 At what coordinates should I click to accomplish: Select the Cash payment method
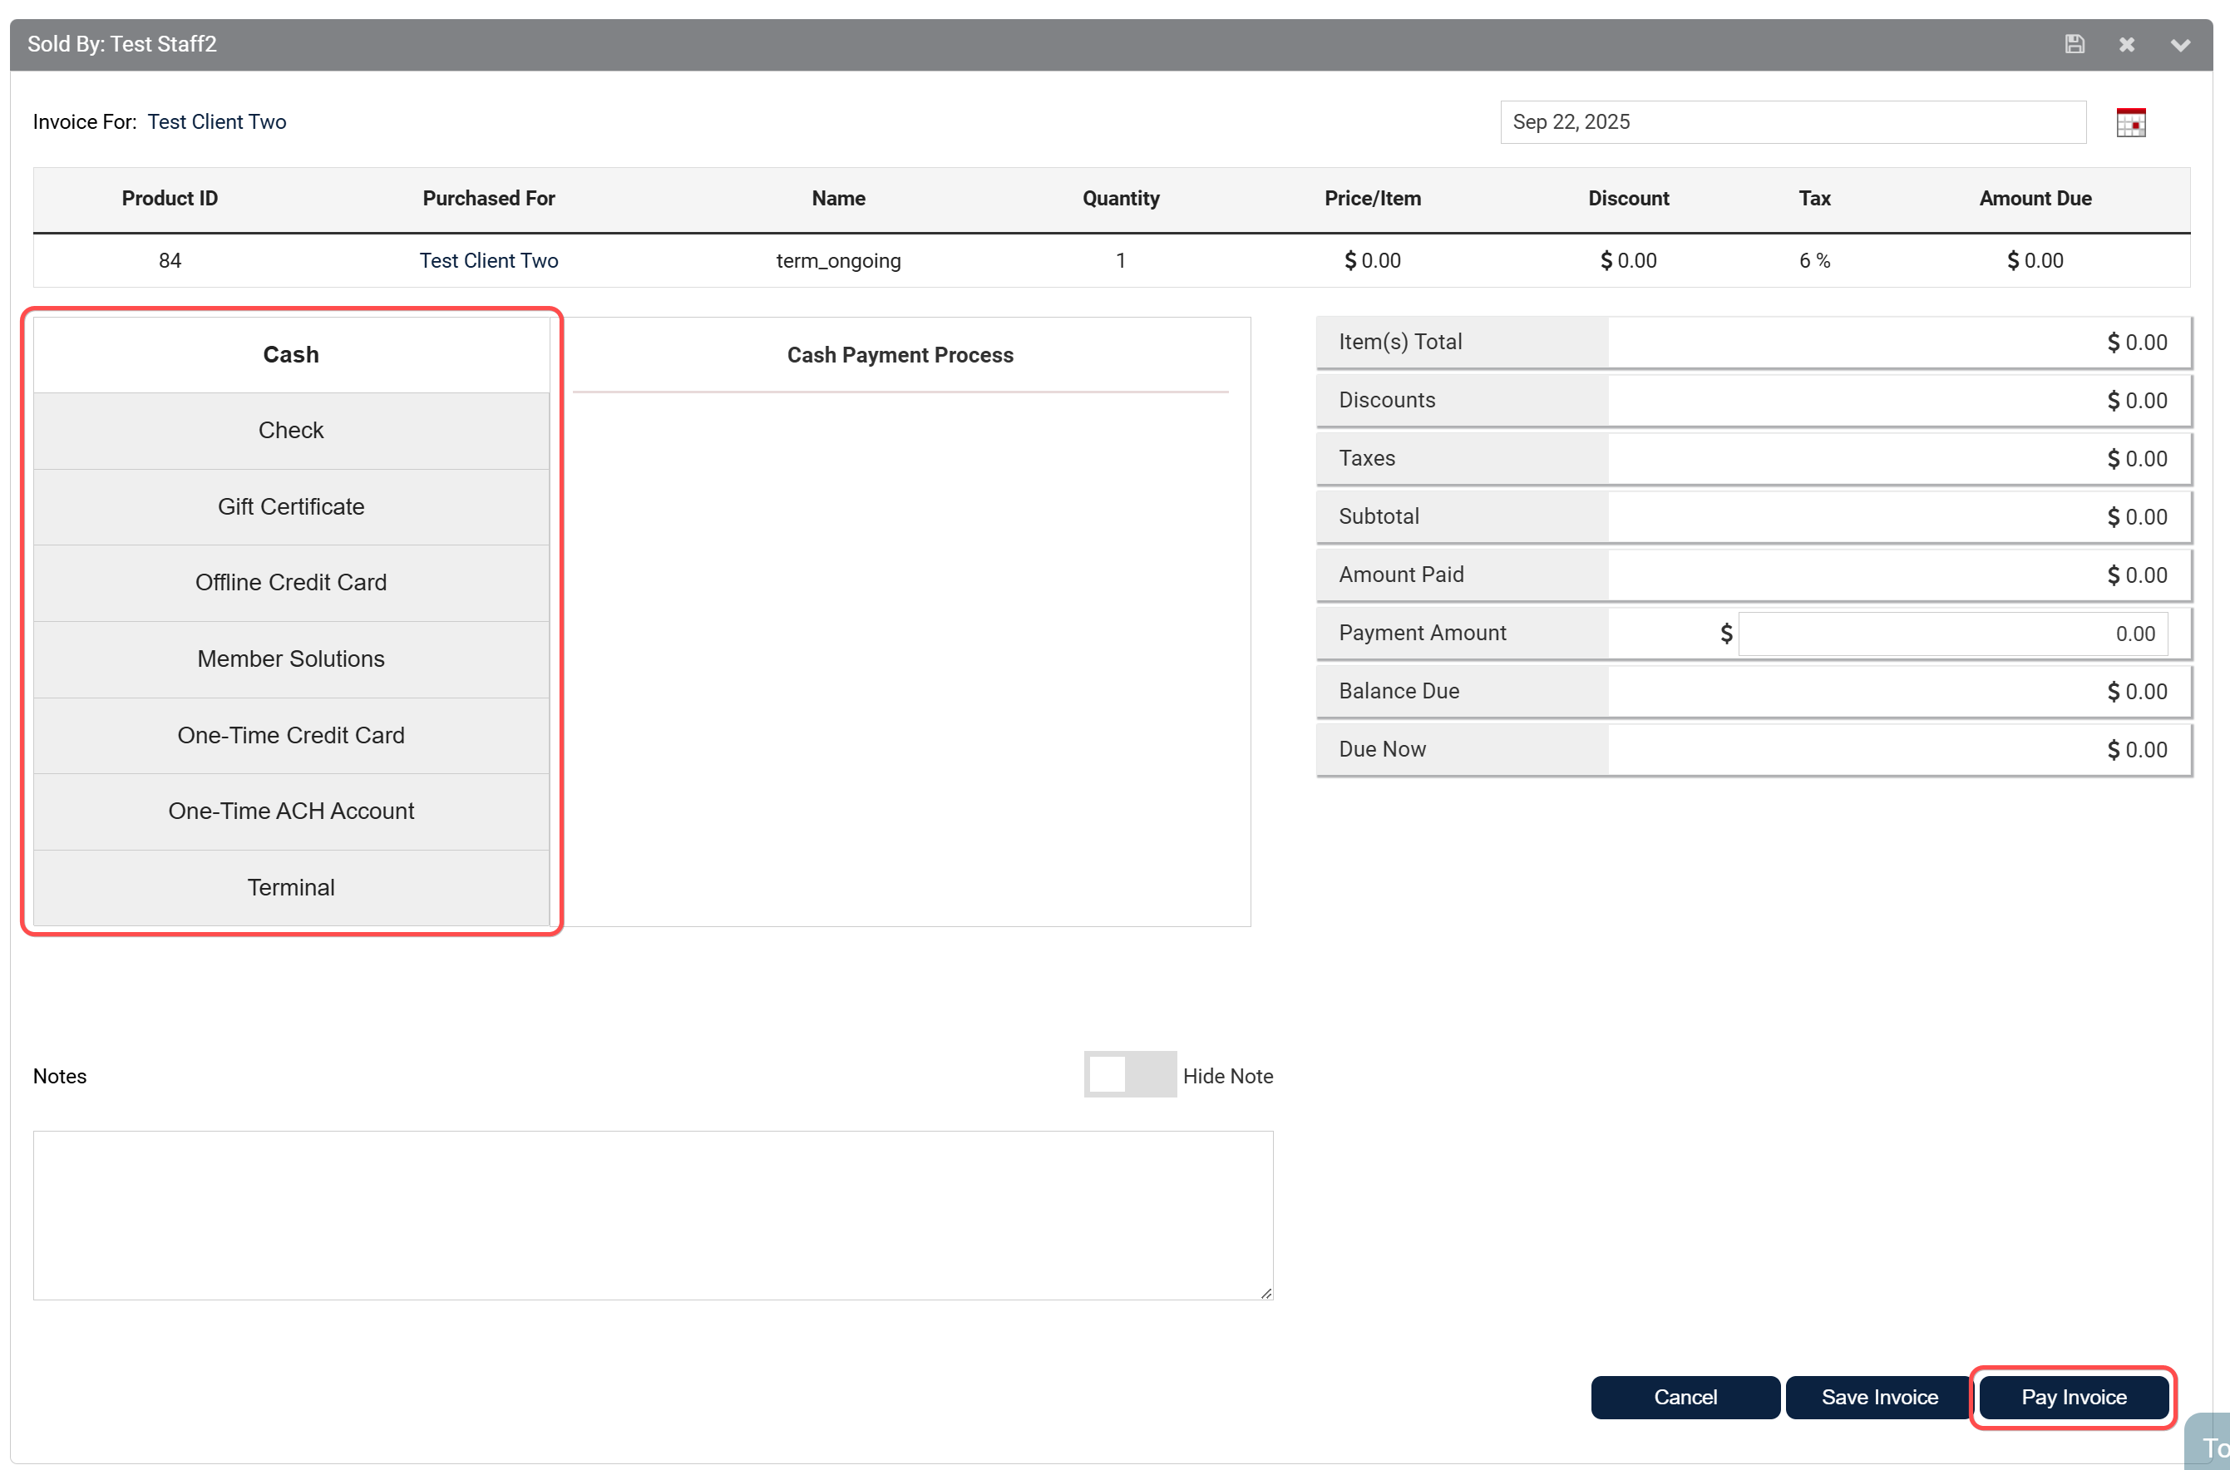pos(290,354)
